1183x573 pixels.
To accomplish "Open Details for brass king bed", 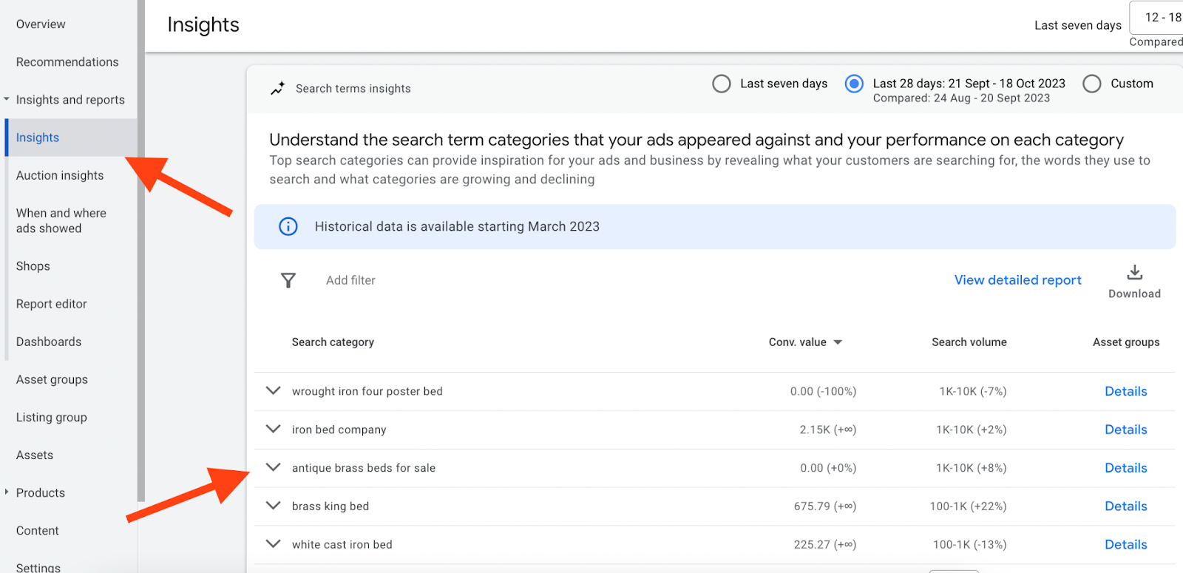I will 1125,506.
